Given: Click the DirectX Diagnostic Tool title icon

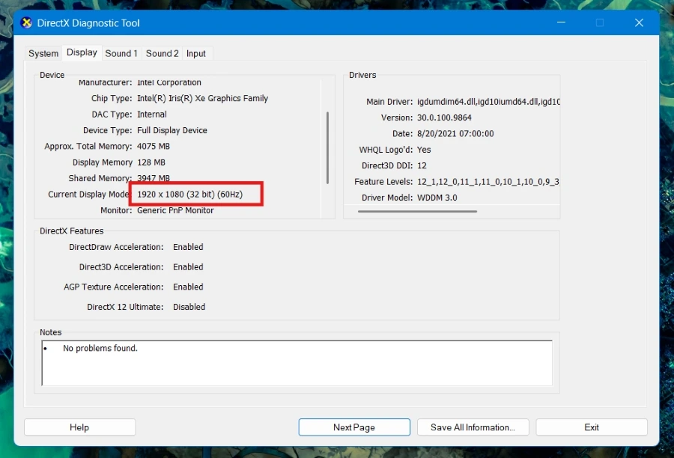Looking at the screenshot, I should [x=27, y=22].
